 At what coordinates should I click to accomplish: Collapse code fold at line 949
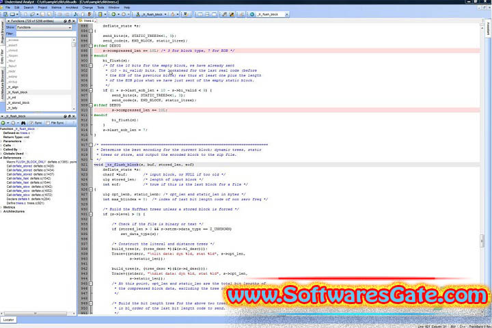[91, 303]
